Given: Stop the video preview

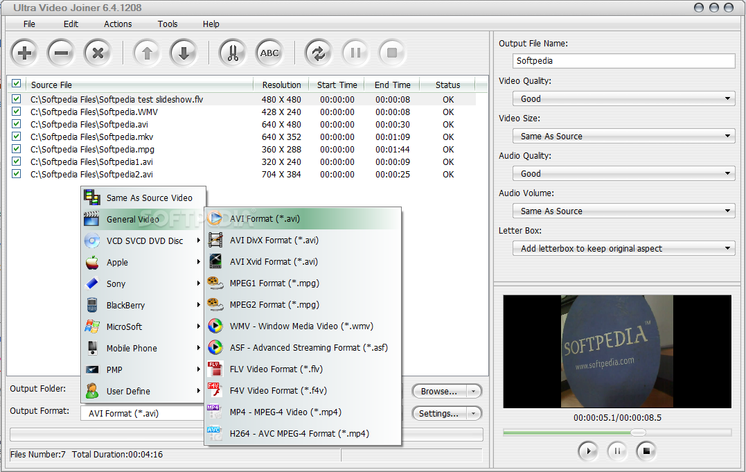Looking at the screenshot, I should (x=646, y=451).
